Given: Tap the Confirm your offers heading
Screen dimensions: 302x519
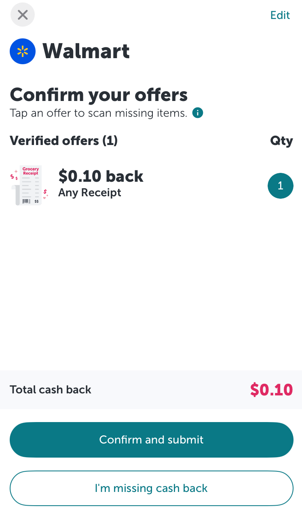Looking at the screenshot, I should (99, 95).
